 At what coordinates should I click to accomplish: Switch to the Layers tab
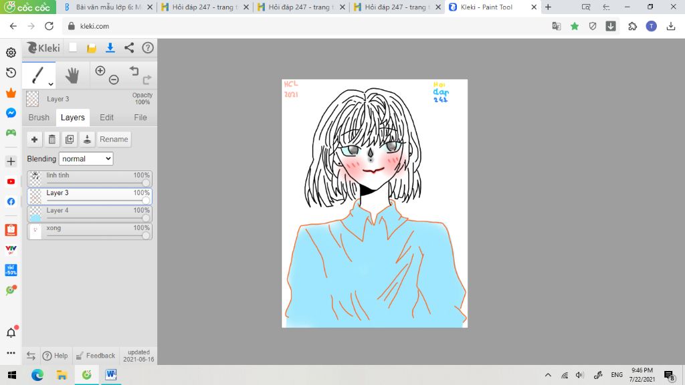click(72, 118)
